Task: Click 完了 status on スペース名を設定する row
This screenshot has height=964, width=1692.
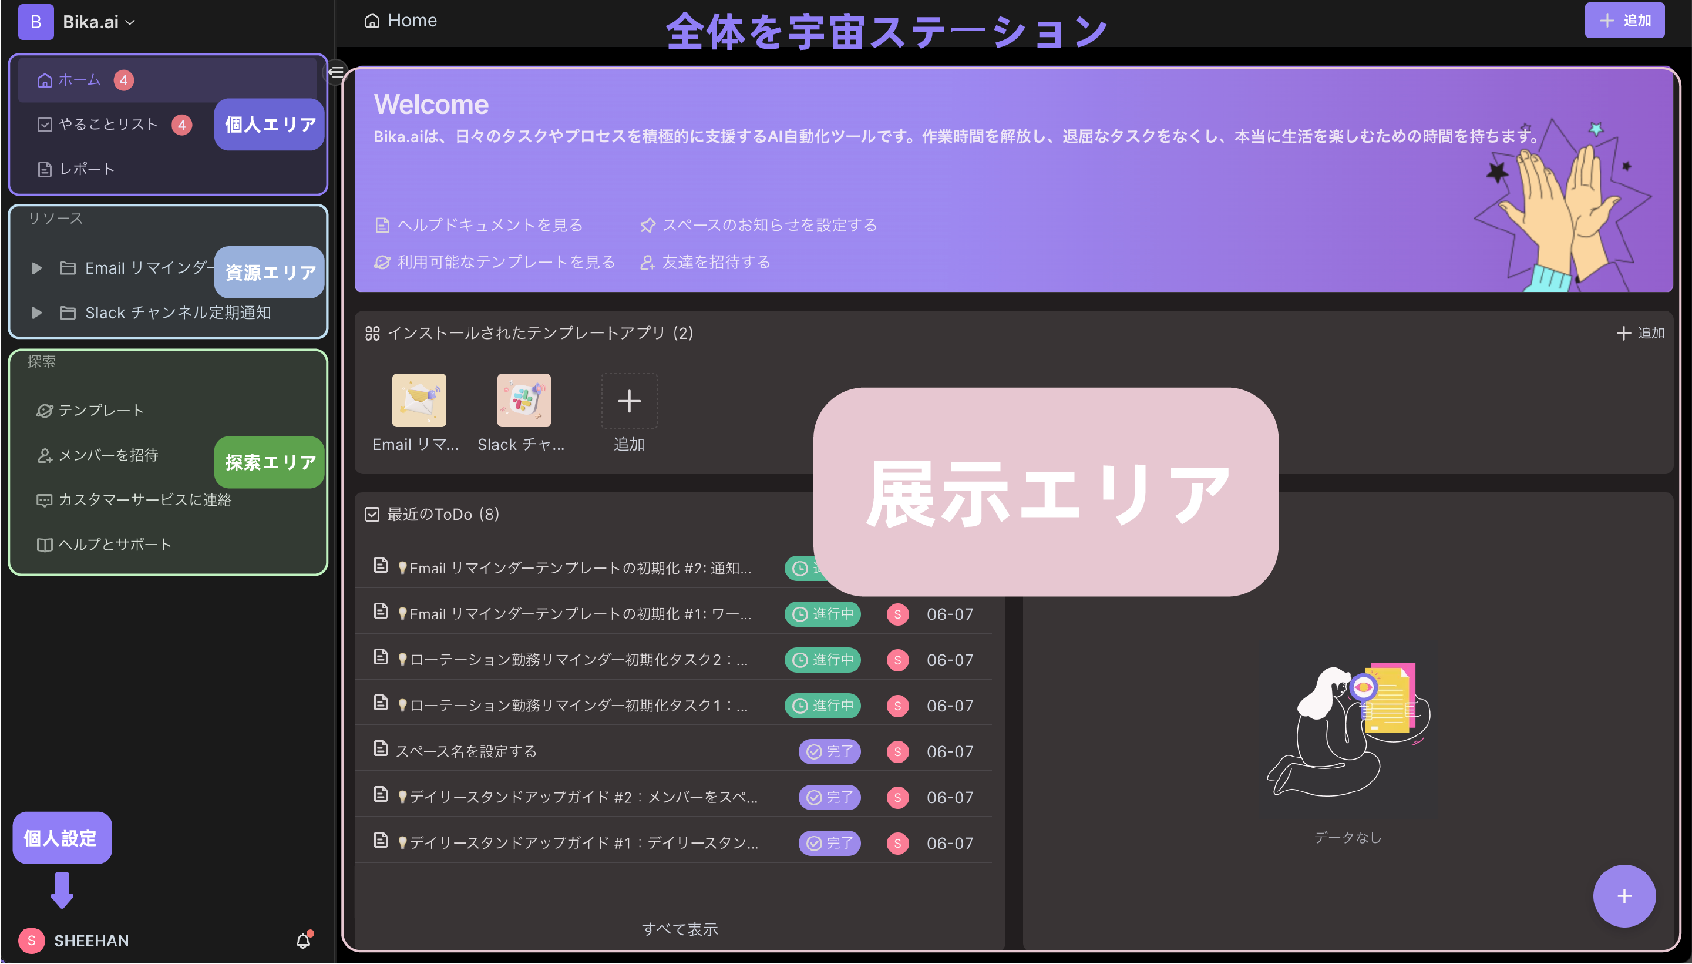Action: [829, 751]
